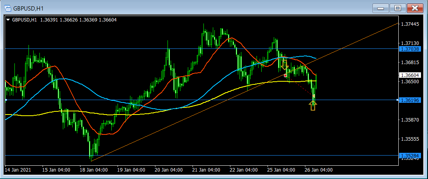Maximize the GBPUSD,H1 chart window
Screen dimensions: 428x179
[x=398, y=8]
